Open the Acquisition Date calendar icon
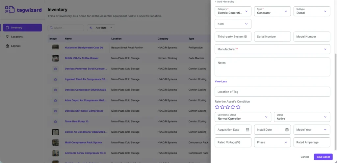Screen dimensions: 337x163 tap(247, 130)
